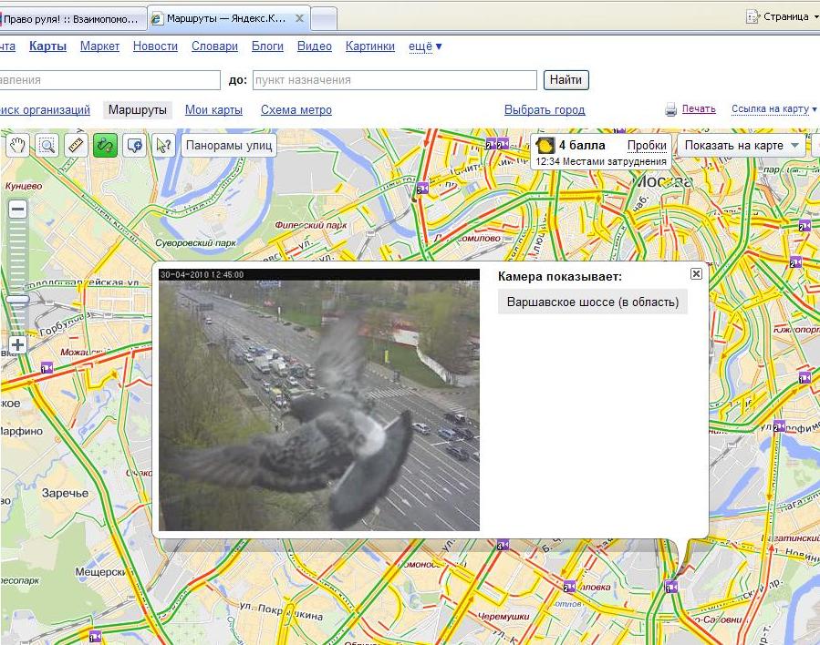Select the ruler distance measuring tool

click(76, 146)
